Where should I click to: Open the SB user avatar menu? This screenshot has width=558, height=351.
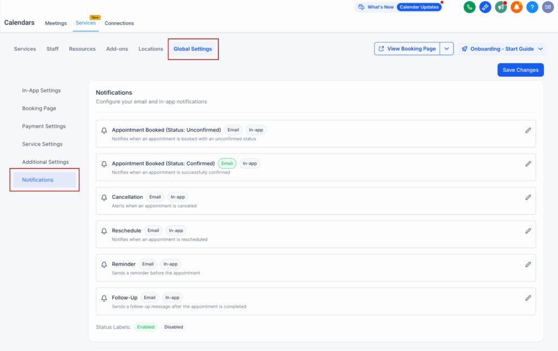pos(548,7)
